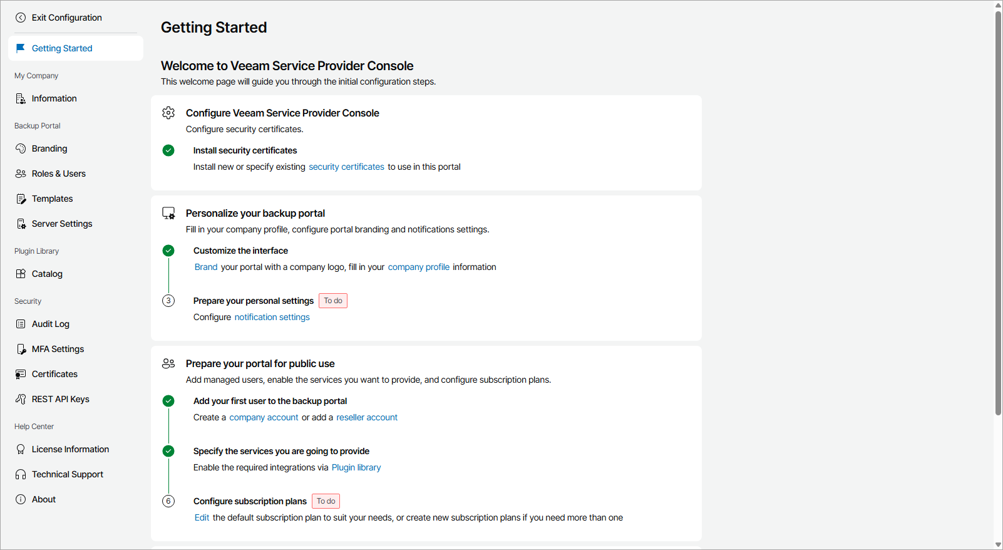
Task: Go to company Information in sidebar
Action: 54,98
